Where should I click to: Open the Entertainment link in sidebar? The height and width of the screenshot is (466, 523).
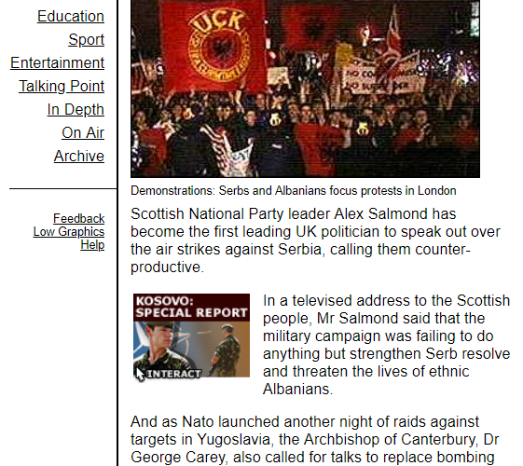pos(58,63)
